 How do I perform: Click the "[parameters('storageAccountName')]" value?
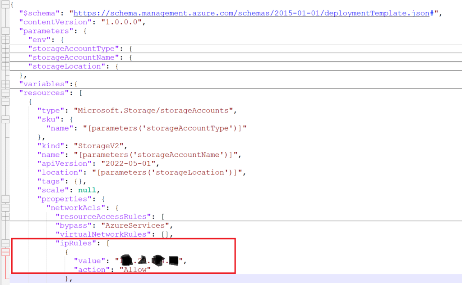(x=155, y=155)
